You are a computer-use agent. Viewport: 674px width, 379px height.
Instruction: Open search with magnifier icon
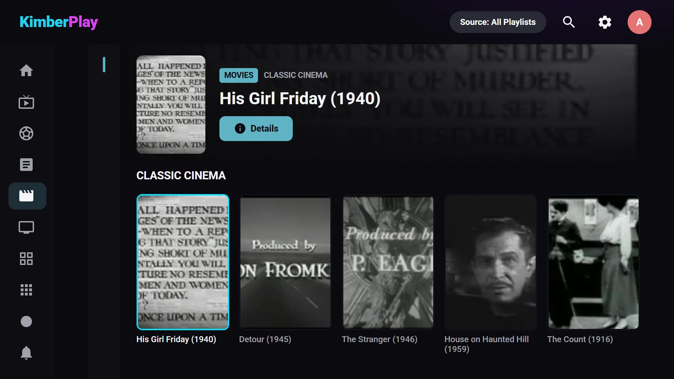tap(569, 22)
